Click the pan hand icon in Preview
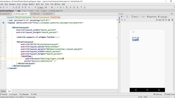The image size is (175, 98). pyautogui.click(x=169, y=20)
